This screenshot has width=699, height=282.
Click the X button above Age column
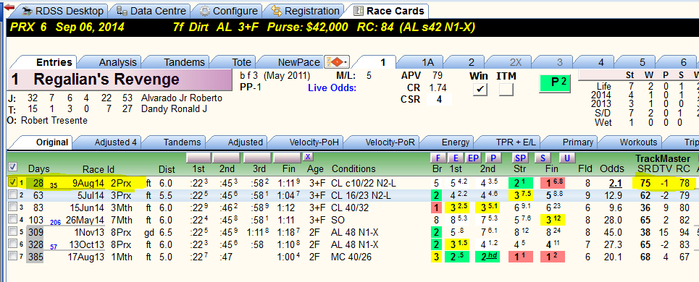308,157
